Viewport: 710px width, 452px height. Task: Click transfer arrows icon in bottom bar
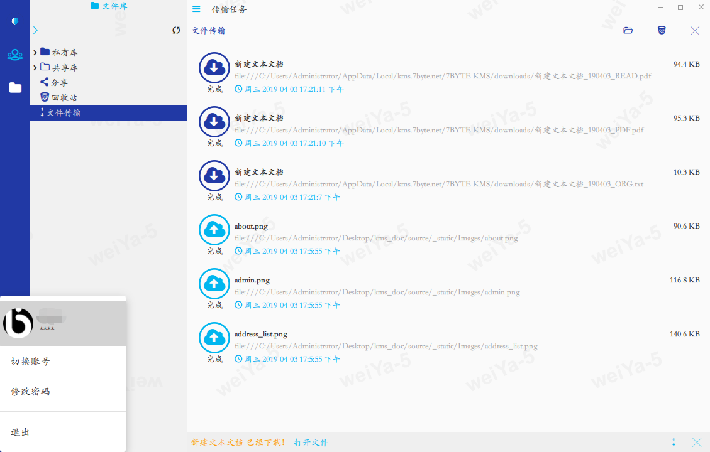pyautogui.click(x=674, y=442)
